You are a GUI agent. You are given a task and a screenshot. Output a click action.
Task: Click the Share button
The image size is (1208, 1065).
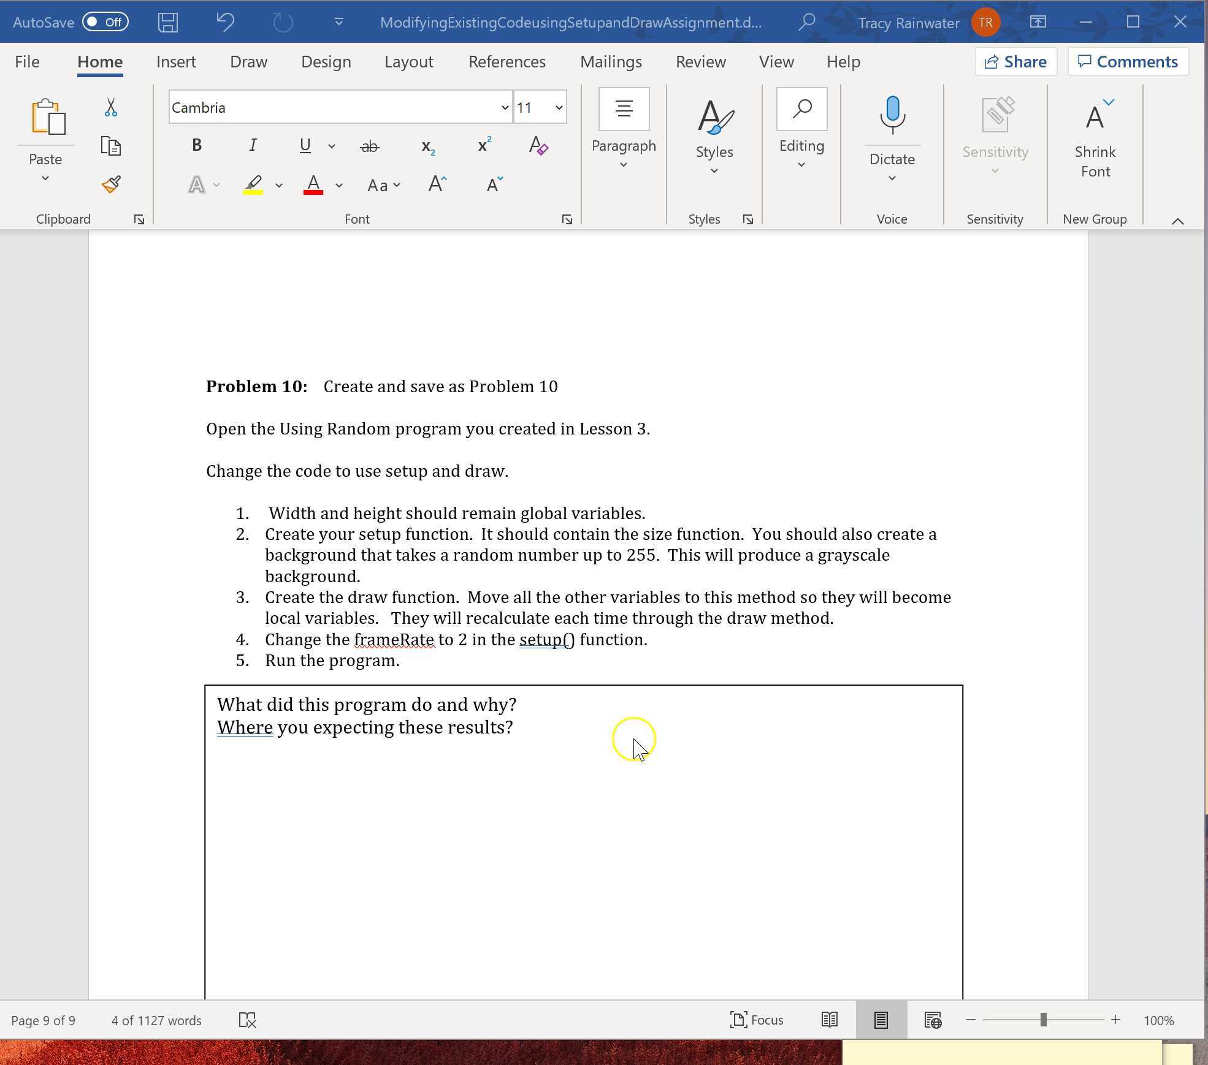click(x=1015, y=61)
